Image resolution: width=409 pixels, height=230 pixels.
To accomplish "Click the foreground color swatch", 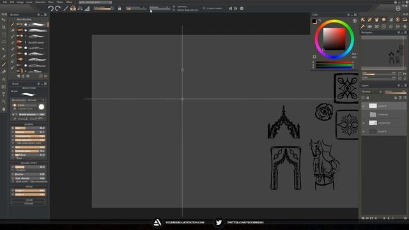I will tap(314, 21).
